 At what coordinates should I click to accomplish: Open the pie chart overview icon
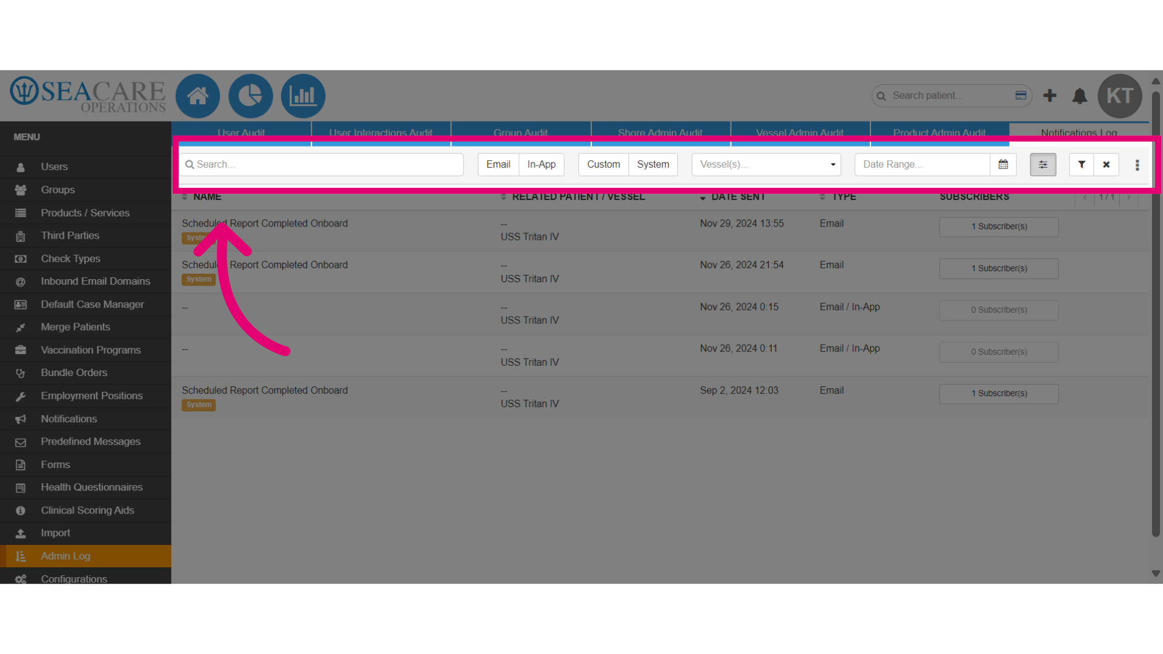tap(250, 96)
